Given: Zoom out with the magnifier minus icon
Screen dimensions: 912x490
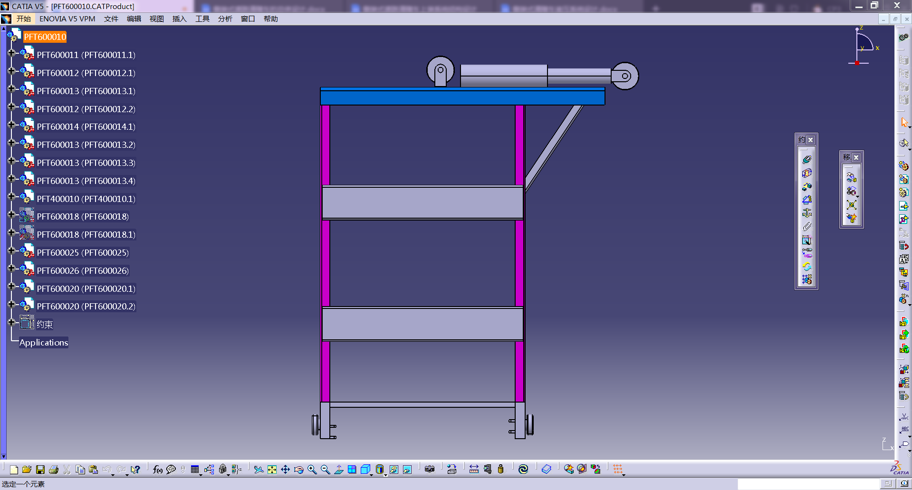Looking at the screenshot, I should pyautogui.click(x=325, y=470).
